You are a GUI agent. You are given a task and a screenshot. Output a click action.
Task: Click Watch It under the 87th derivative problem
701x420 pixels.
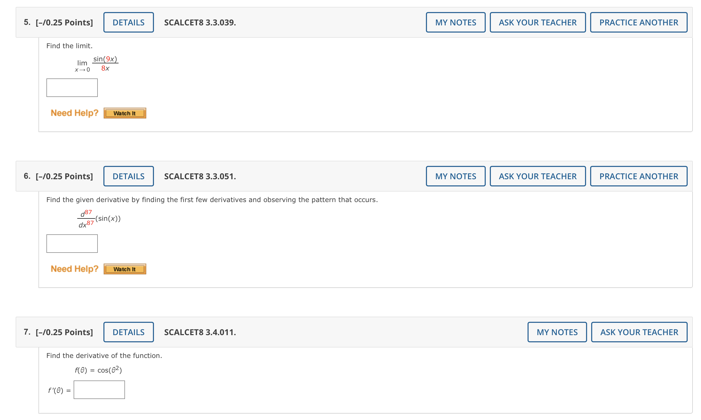(x=125, y=269)
